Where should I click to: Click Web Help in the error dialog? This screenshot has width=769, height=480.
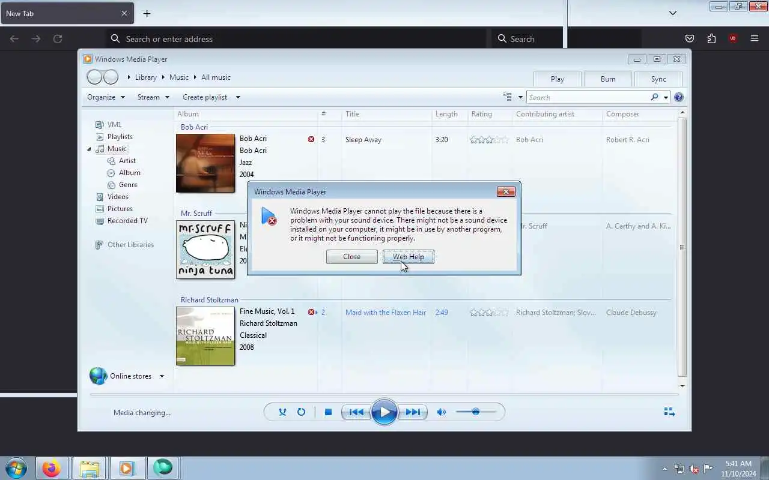tap(408, 257)
